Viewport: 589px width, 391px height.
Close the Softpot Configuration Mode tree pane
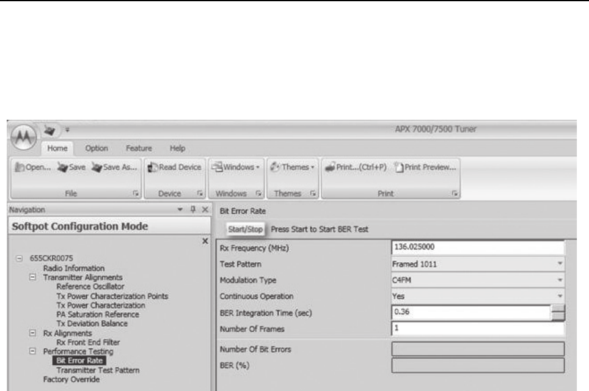[x=205, y=241]
